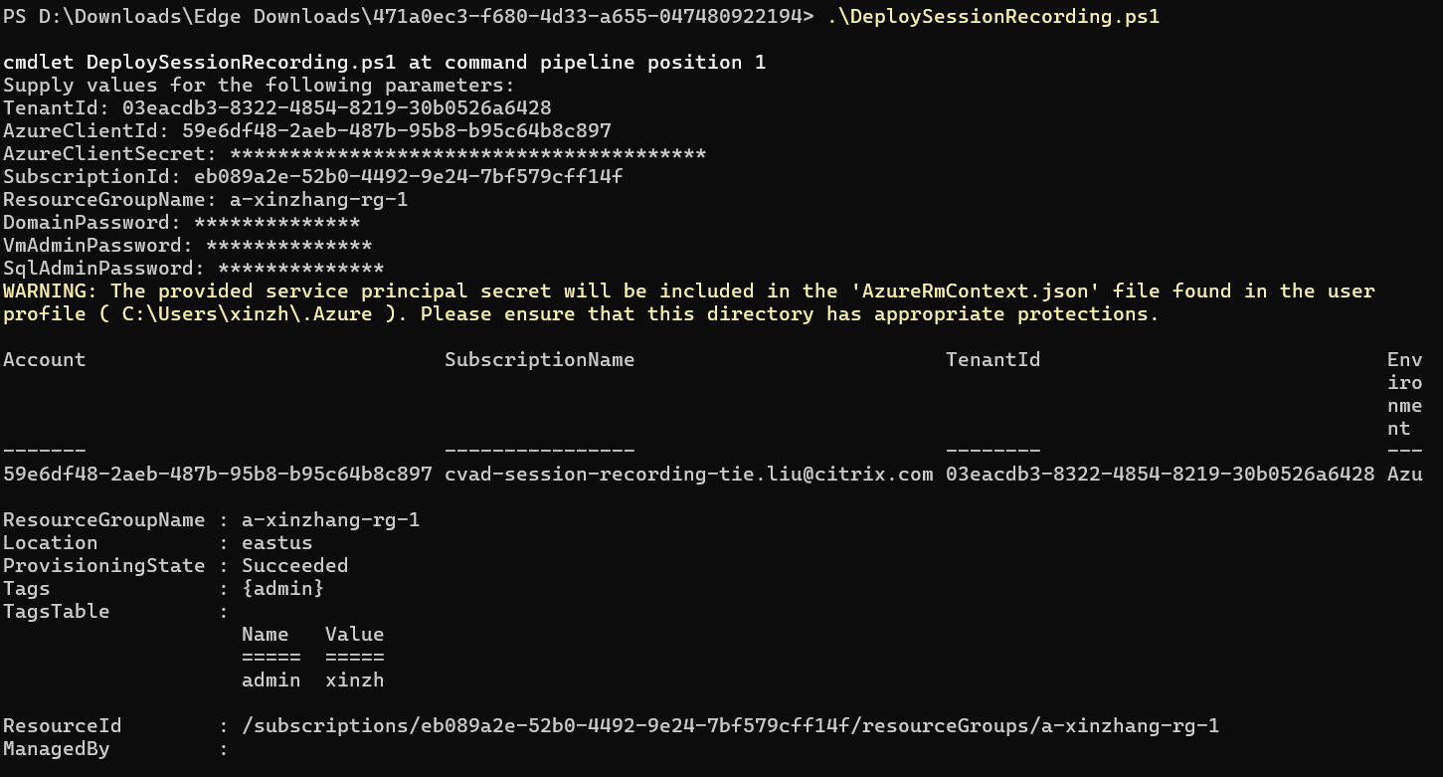Click the masked DomainPassword entry

276,222
